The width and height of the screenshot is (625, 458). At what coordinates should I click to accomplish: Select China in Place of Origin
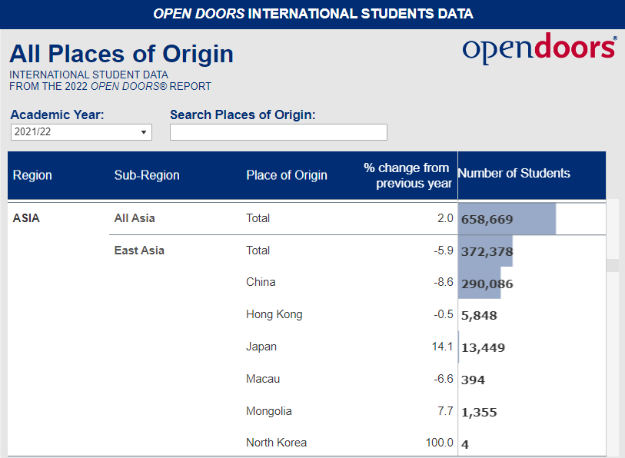pos(261,282)
